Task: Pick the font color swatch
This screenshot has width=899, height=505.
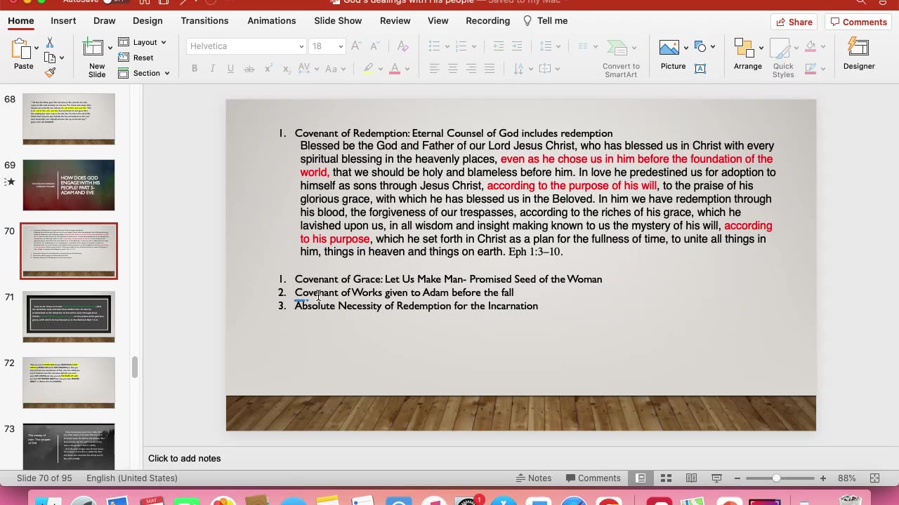Action: (395, 69)
